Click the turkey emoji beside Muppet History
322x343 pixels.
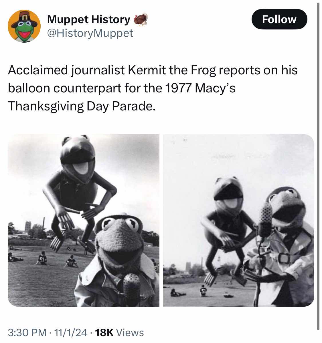141,19
